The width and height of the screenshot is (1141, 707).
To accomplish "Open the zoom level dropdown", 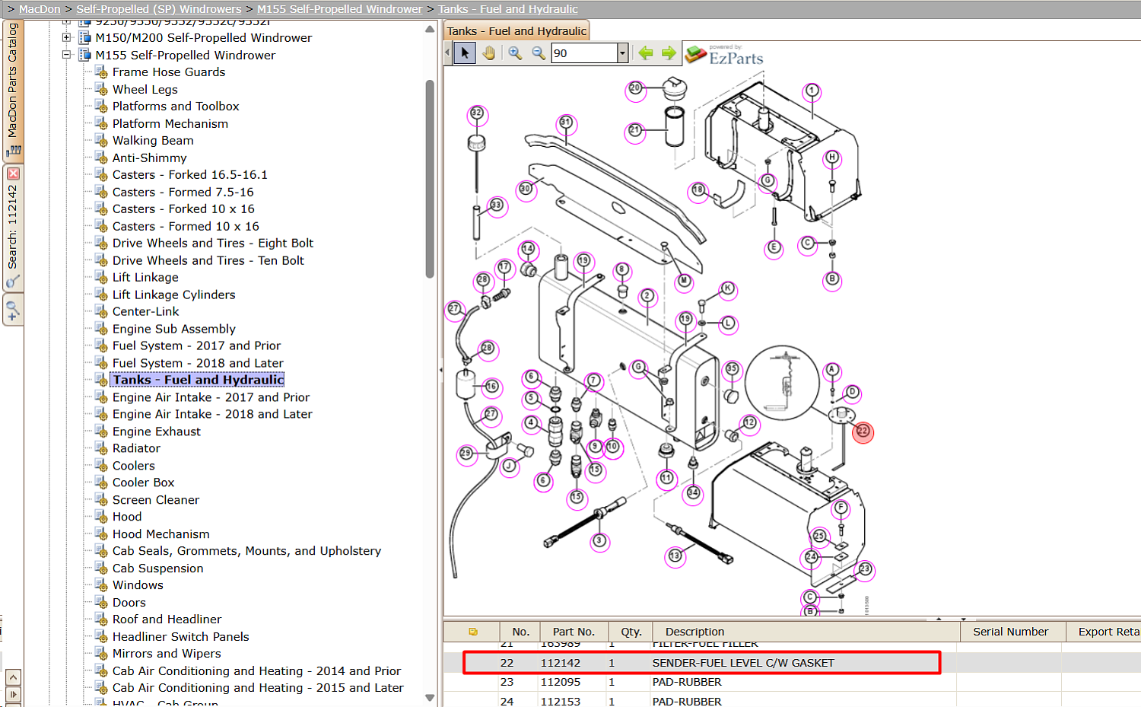I will coord(622,53).
